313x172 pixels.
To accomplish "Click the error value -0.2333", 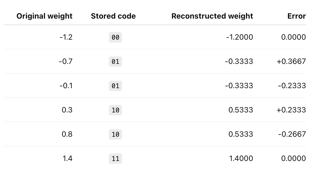I will click(292, 86).
